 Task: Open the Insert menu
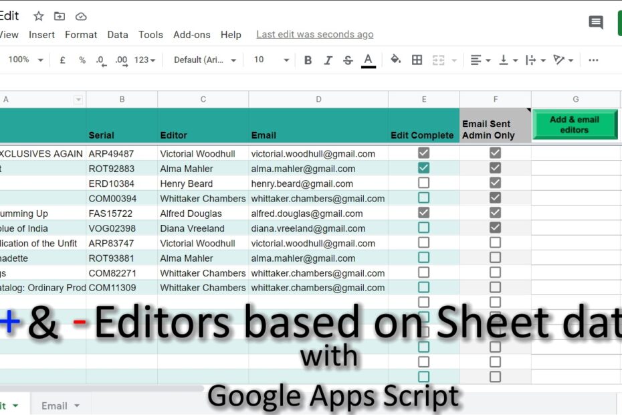[x=41, y=35]
